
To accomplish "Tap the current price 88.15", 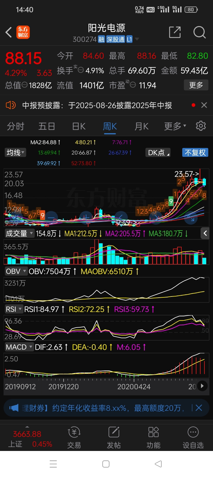I will 23,58.
